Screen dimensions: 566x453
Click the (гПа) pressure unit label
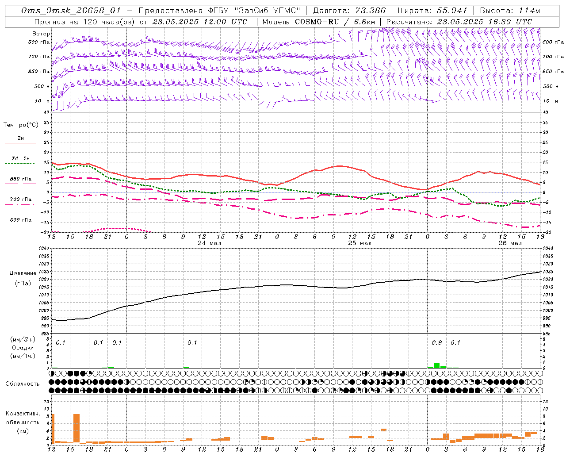(23, 283)
